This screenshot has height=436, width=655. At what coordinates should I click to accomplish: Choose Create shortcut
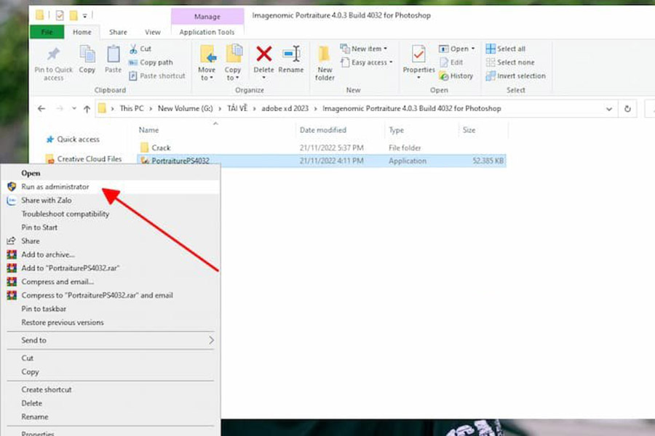[111, 389]
